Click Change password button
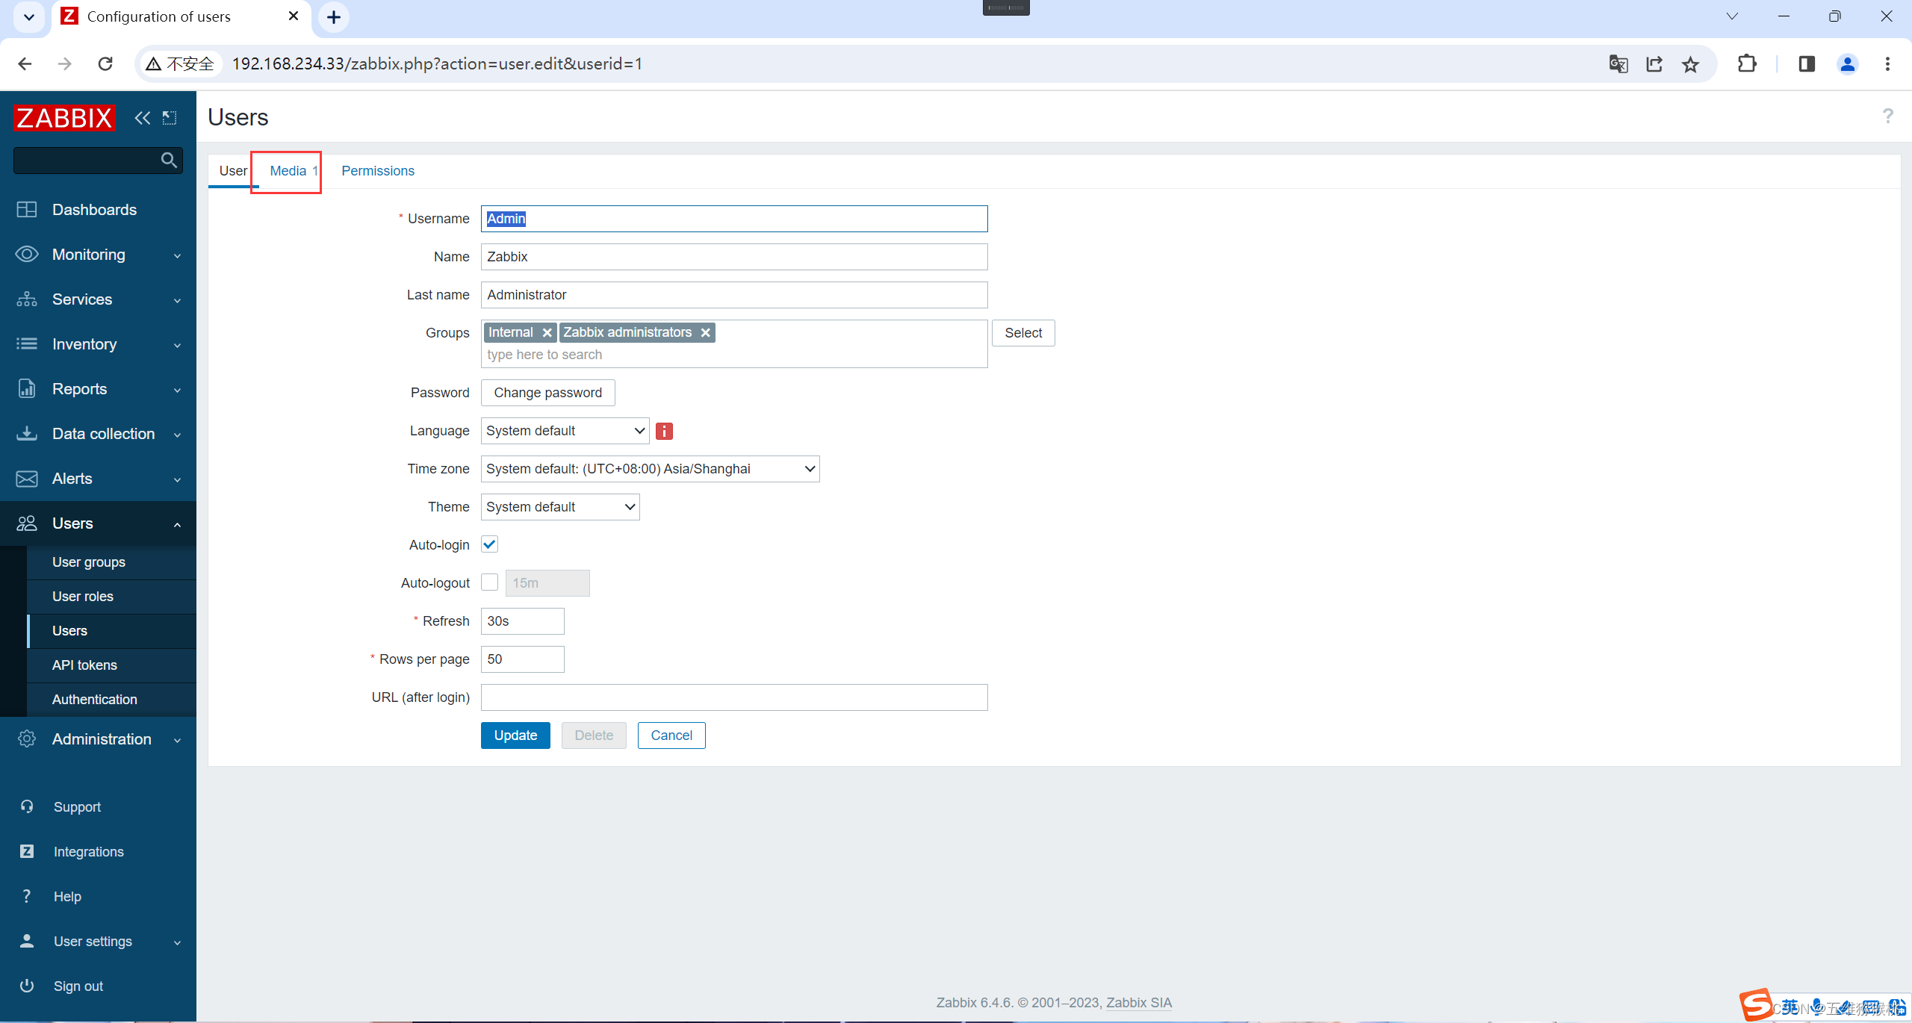This screenshot has width=1912, height=1023. [x=546, y=392]
